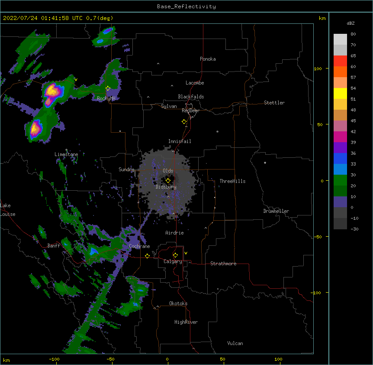373x365 pixels.
Task: Click the yellow diamond marker below Cochrane
Action: click(147, 256)
